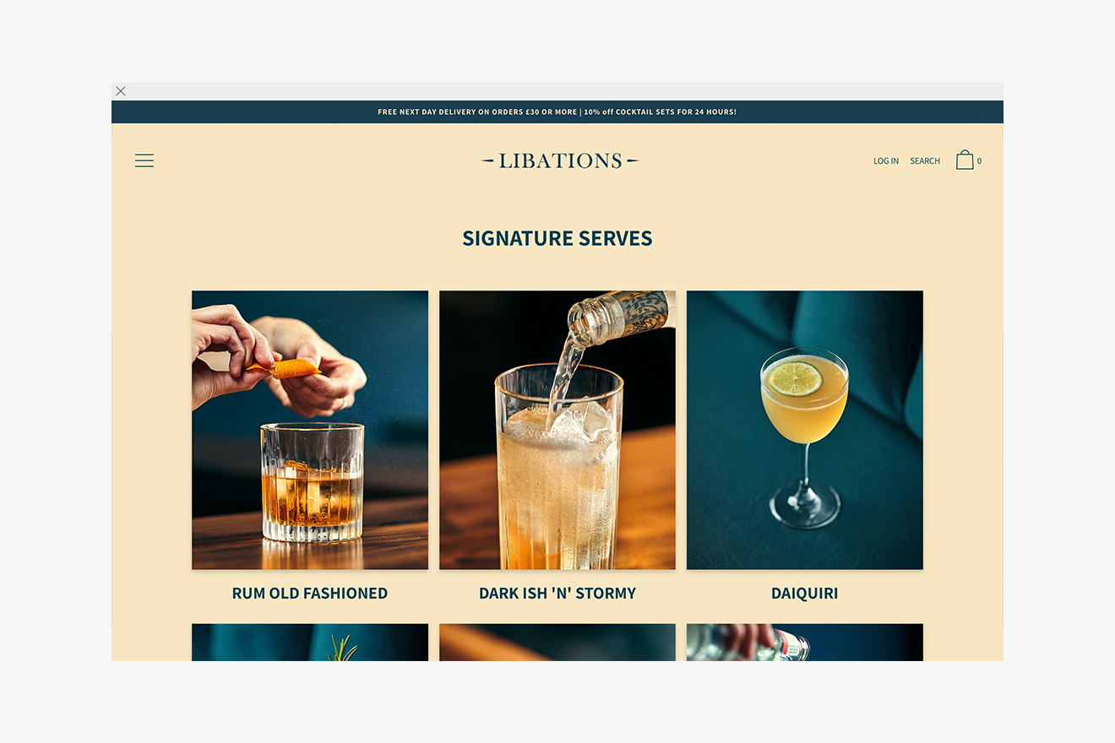The width and height of the screenshot is (1115, 743).
Task: Open the Dark Ish 'n' Stormy photo
Action: (557, 430)
